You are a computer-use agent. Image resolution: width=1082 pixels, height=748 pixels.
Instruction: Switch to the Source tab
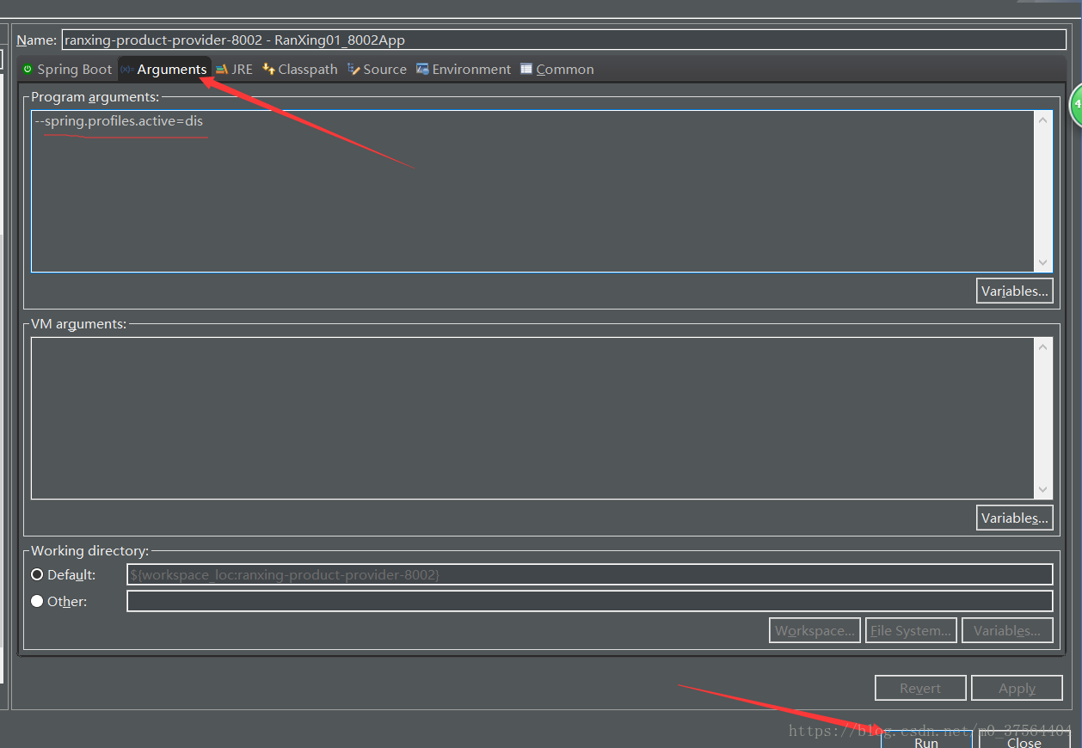point(378,70)
